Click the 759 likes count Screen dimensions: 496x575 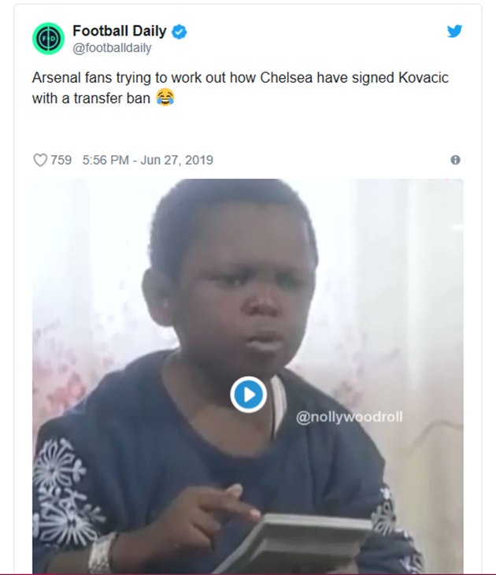pyautogui.click(x=61, y=160)
